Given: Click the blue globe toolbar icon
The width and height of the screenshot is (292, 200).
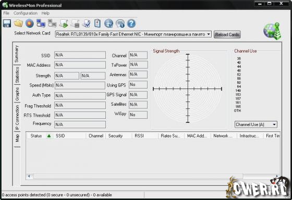Looking at the screenshot, I should click(x=109, y=23).
